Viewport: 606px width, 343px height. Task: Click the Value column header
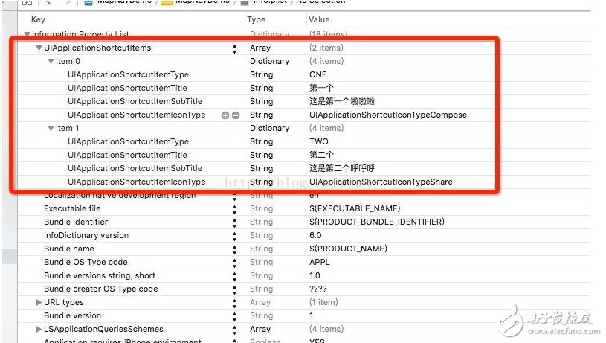point(319,19)
